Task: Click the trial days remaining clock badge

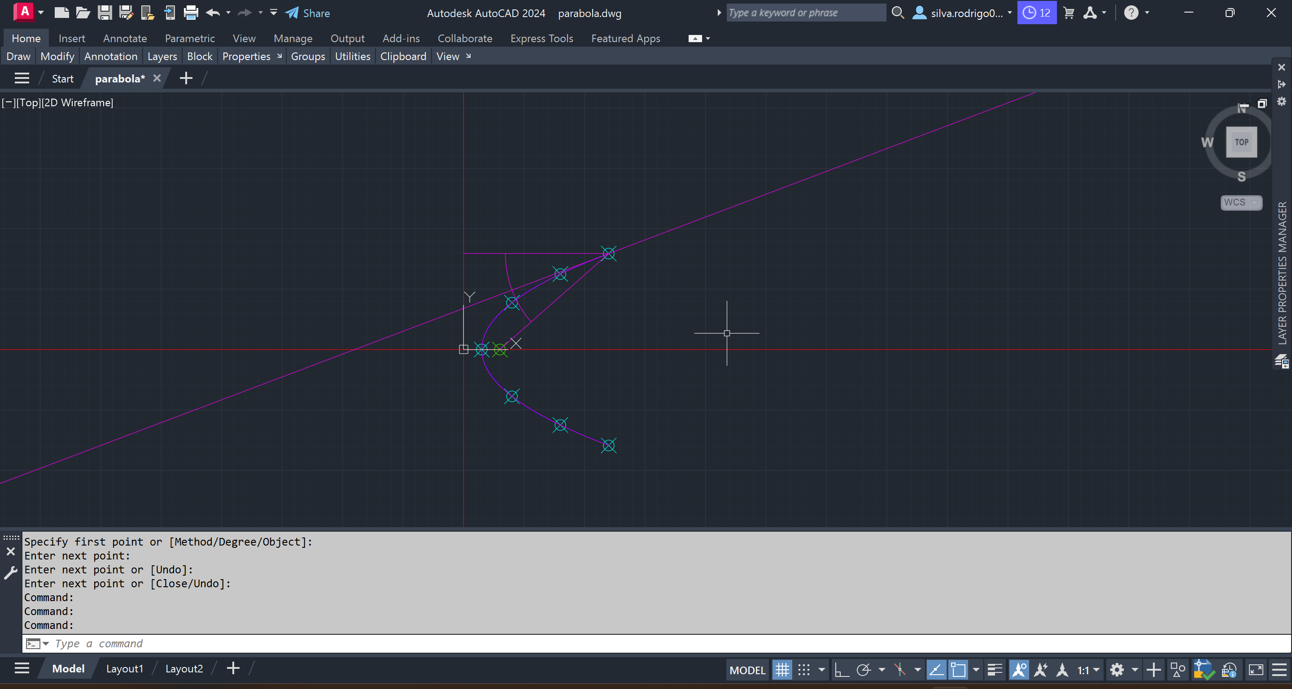Action: coord(1036,13)
